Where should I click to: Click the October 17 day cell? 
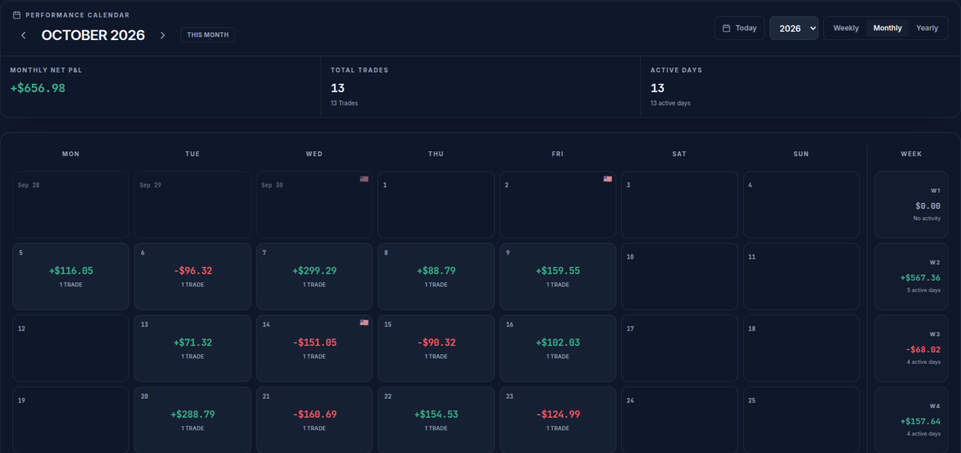pyautogui.click(x=680, y=348)
